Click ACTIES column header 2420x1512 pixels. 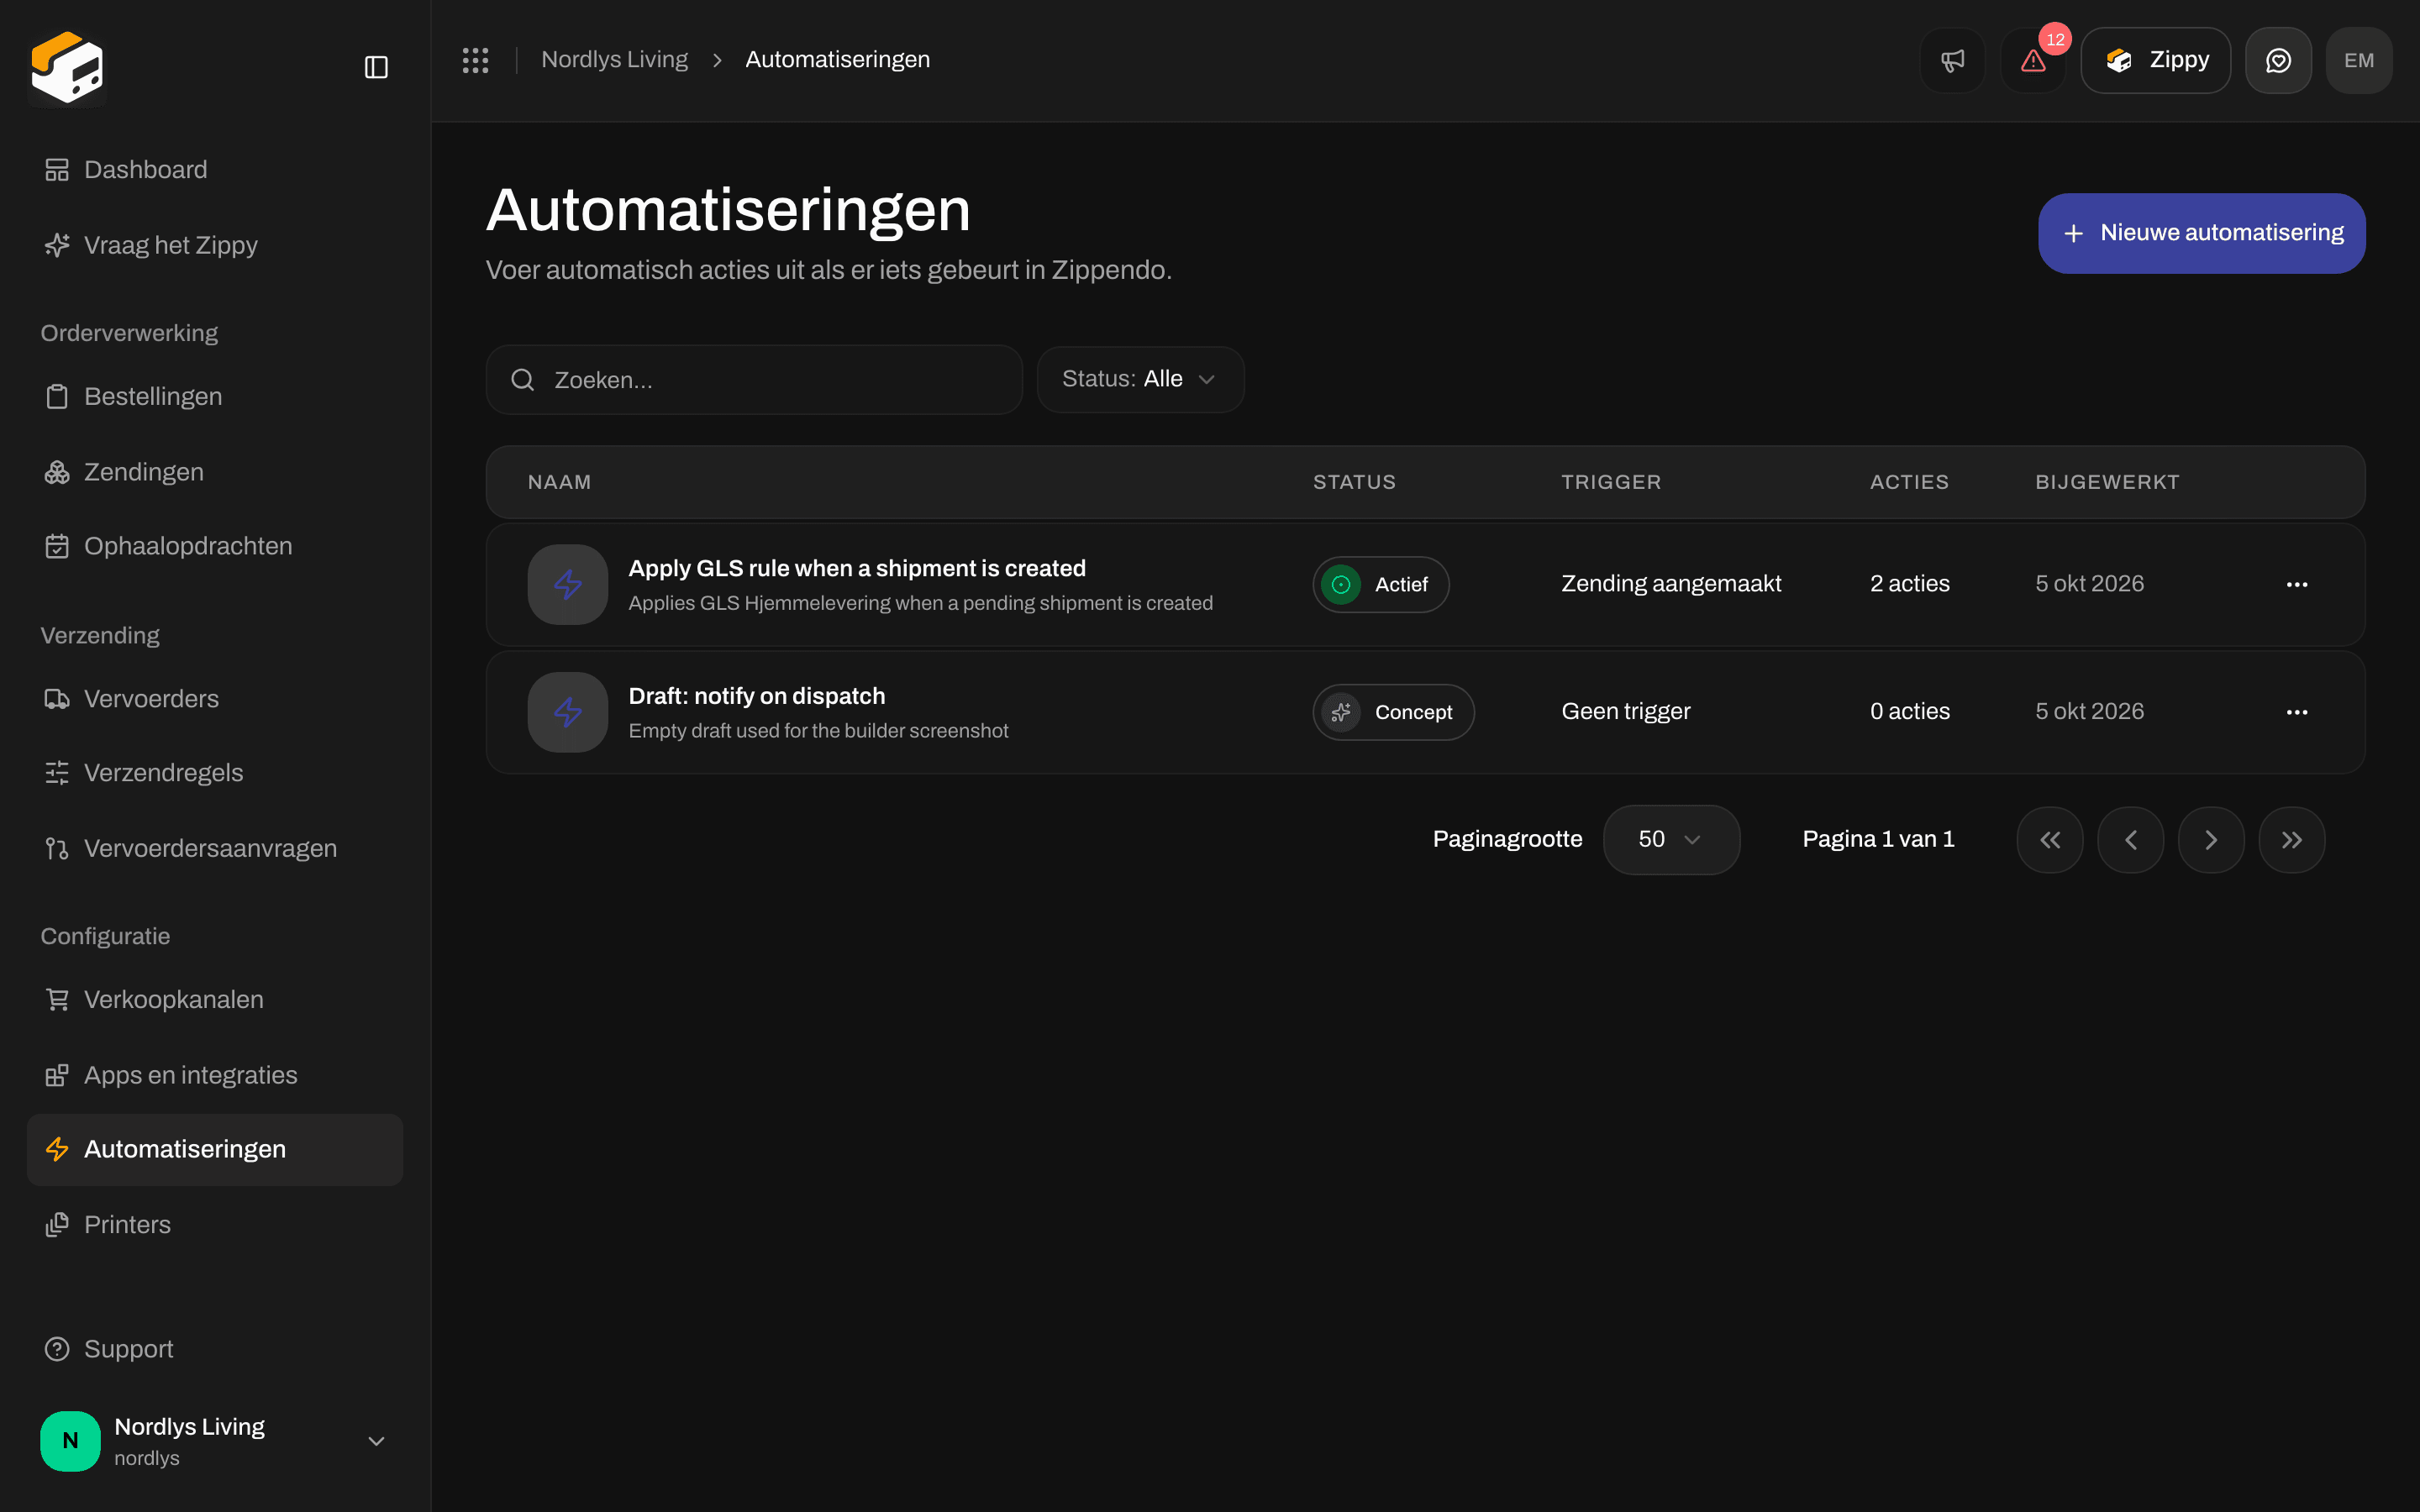[1909, 482]
